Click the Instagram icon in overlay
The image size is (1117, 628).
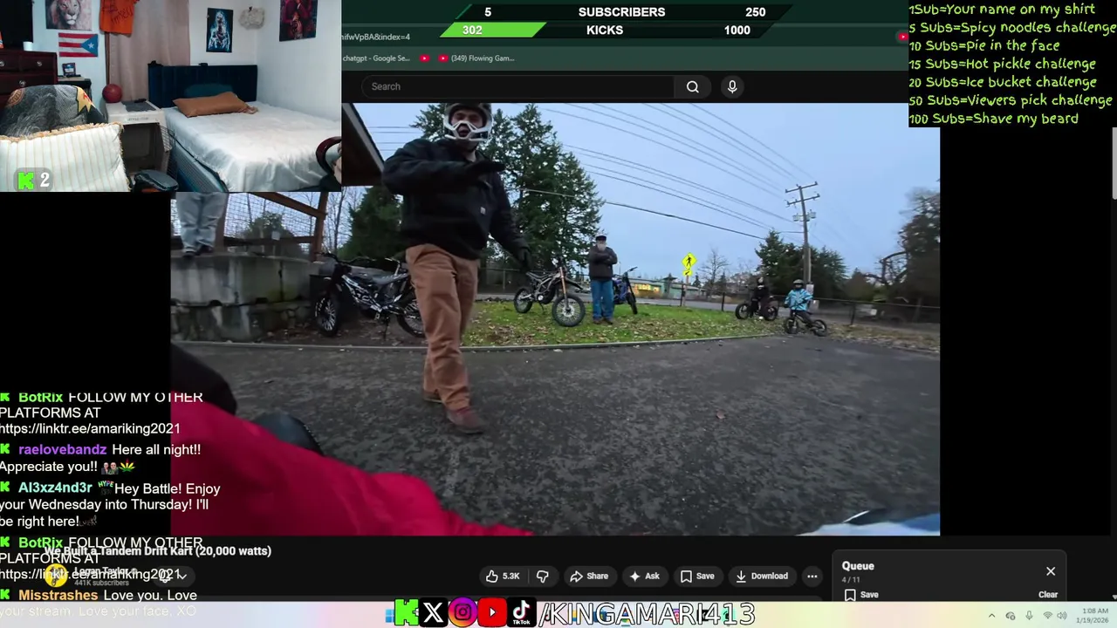point(463,613)
